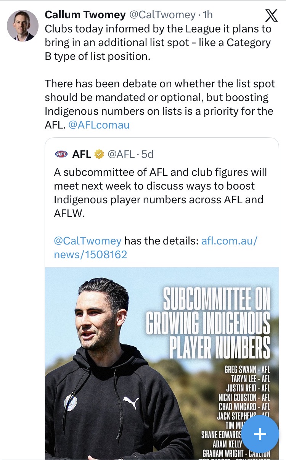Open Callum Twomey's profile avatar
This screenshot has width=286, height=460.
(23, 26)
